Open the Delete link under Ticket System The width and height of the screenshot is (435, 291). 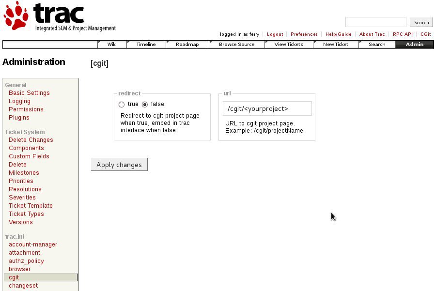click(x=17, y=165)
